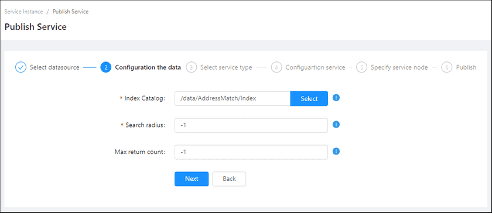Click the step 5 circle icon
The width and height of the screenshot is (492, 213).
click(361, 67)
